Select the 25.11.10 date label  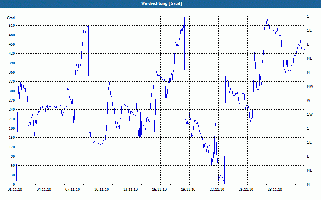point(246,190)
